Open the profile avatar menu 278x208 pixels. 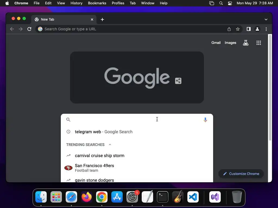coord(257,29)
